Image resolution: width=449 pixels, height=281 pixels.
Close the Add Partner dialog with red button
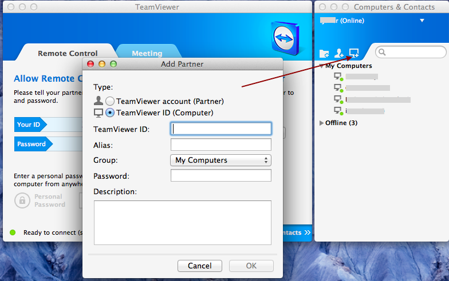coord(90,64)
